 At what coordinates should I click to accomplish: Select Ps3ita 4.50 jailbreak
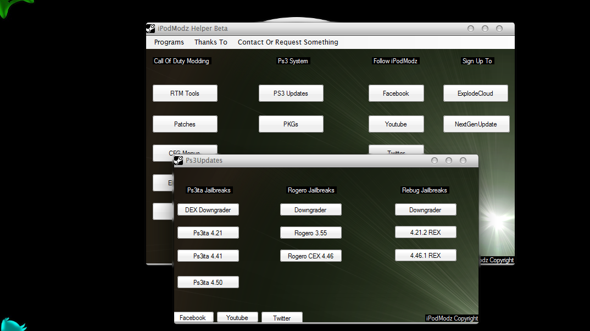[x=208, y=282]
